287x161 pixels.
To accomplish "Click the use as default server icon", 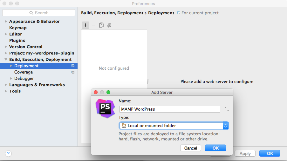I will tap(109, 25).
